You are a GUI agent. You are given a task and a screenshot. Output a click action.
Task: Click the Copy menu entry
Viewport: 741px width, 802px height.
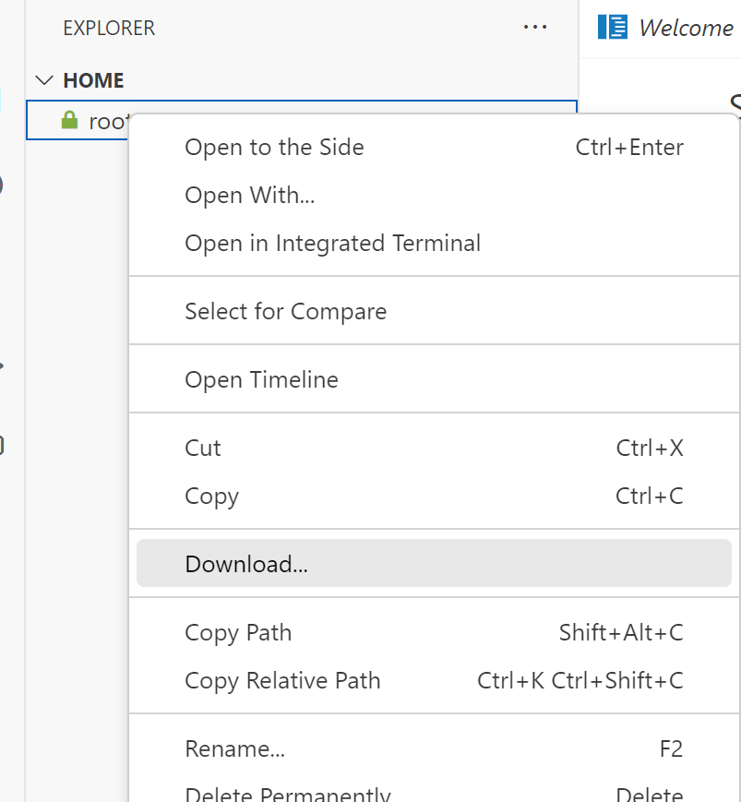coord(211,497)
